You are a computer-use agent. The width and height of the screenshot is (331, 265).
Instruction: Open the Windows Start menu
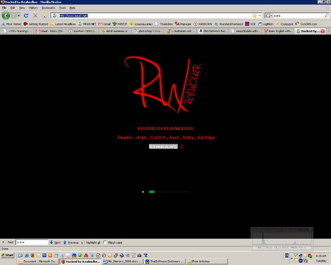[x=7, y=255]
